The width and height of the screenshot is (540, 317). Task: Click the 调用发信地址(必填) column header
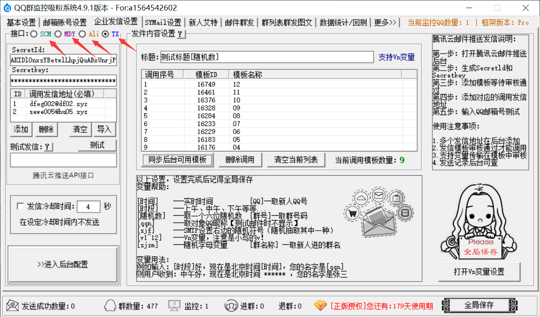point(64,94)
